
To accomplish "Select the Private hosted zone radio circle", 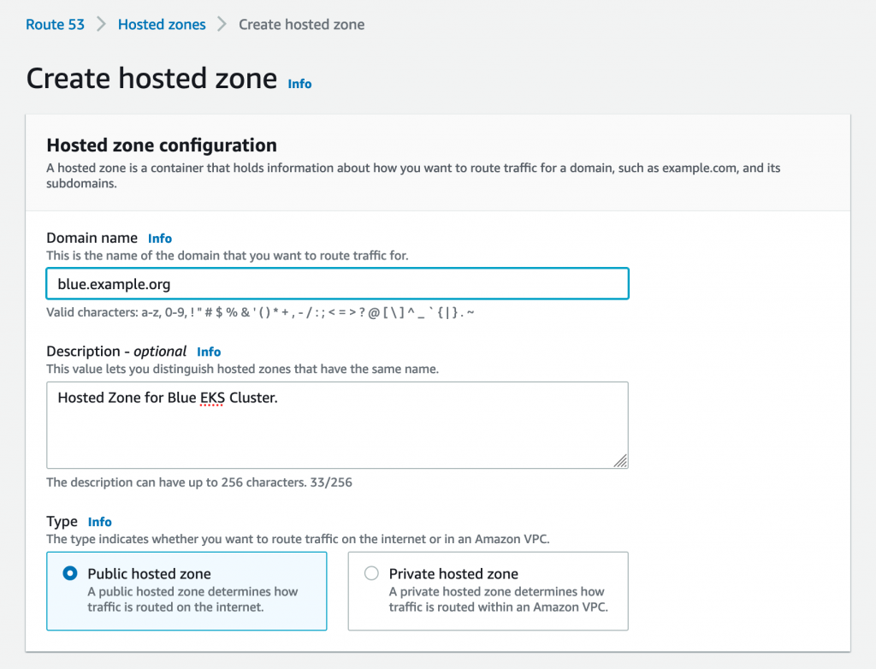I will click(x=371, y=573).
